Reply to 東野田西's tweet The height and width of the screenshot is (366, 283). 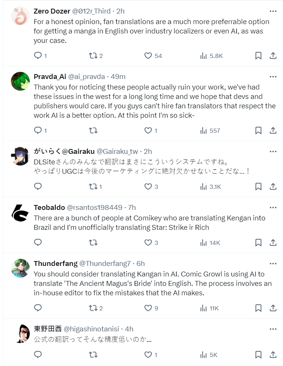point(38,354)
